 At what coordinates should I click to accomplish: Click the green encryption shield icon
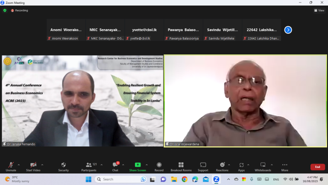(5, 10)
